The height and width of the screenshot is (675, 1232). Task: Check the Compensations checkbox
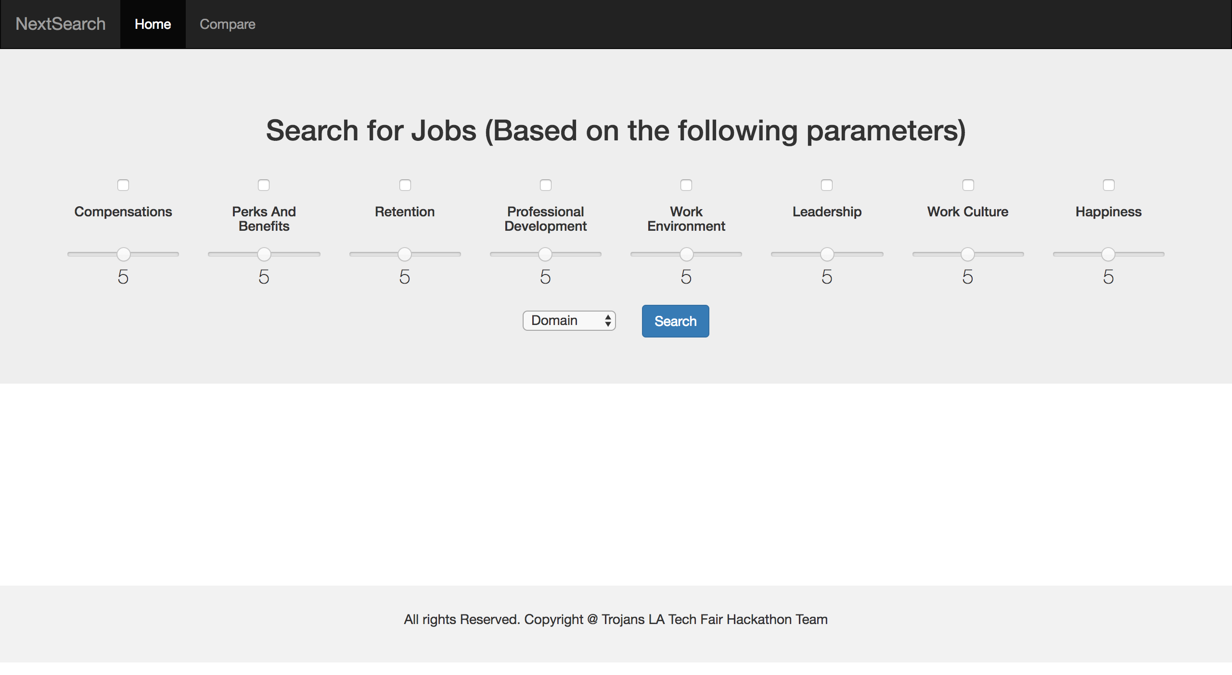tap(123, 185)
